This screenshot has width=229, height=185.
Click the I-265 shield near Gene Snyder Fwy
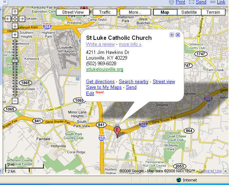(x=143, y=124)
